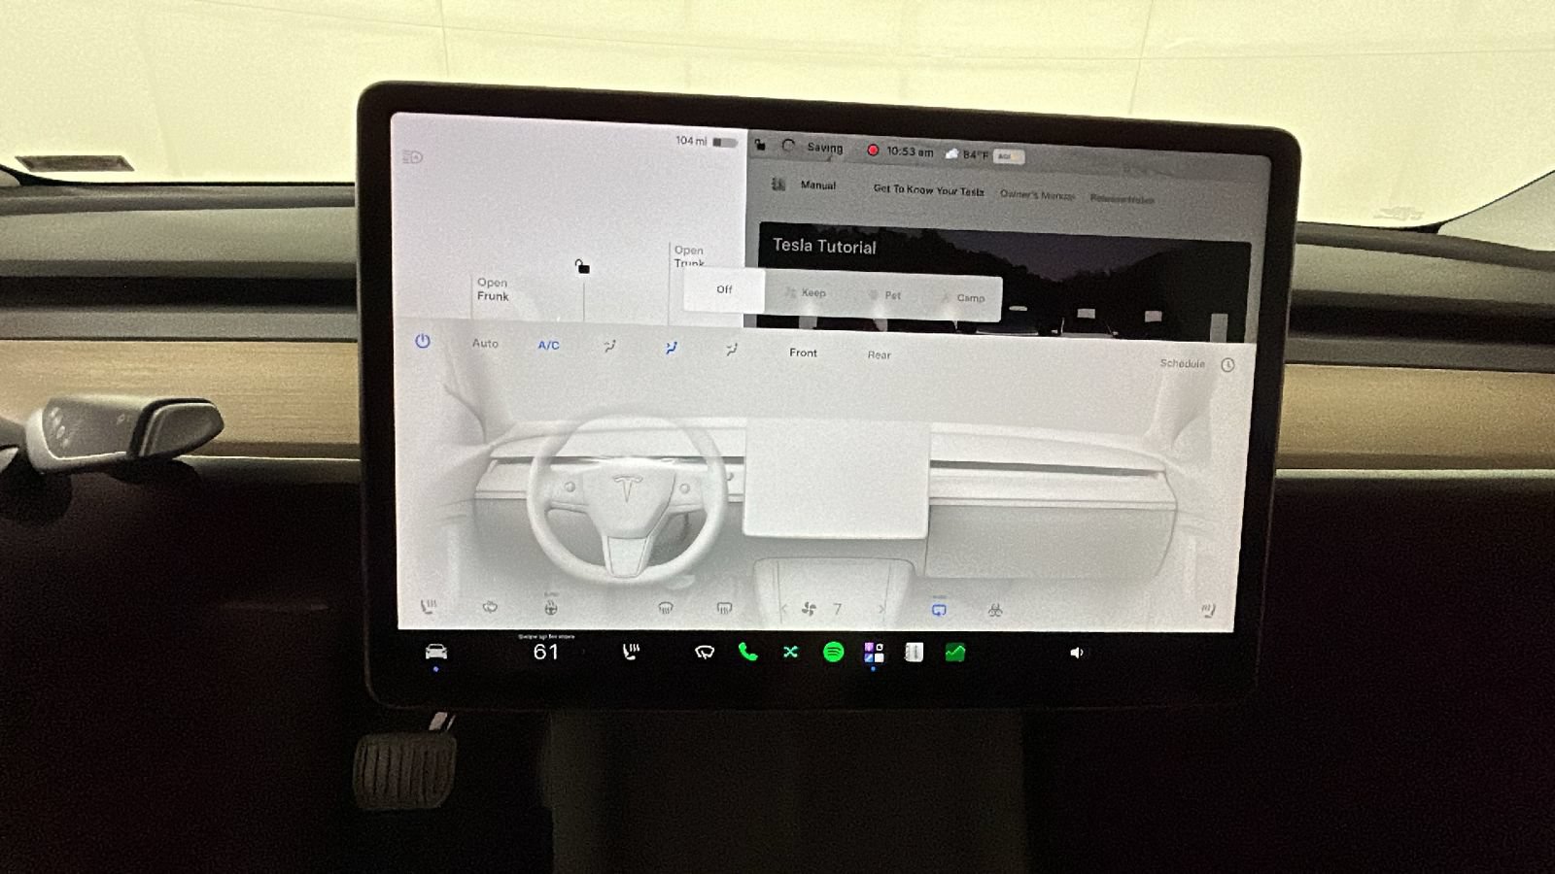Image resolution: width=1555 pixels, height=874 pixels.
Task: Open the Owner's Manual tab
Action: (x=1038, y=195)
